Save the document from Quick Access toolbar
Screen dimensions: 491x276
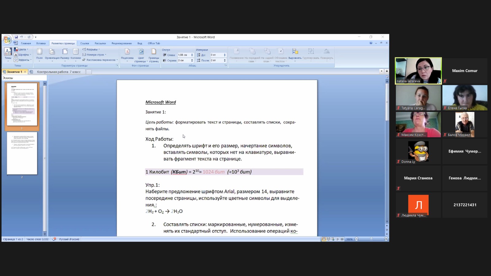pyautogui.click(x=16, y=37)
